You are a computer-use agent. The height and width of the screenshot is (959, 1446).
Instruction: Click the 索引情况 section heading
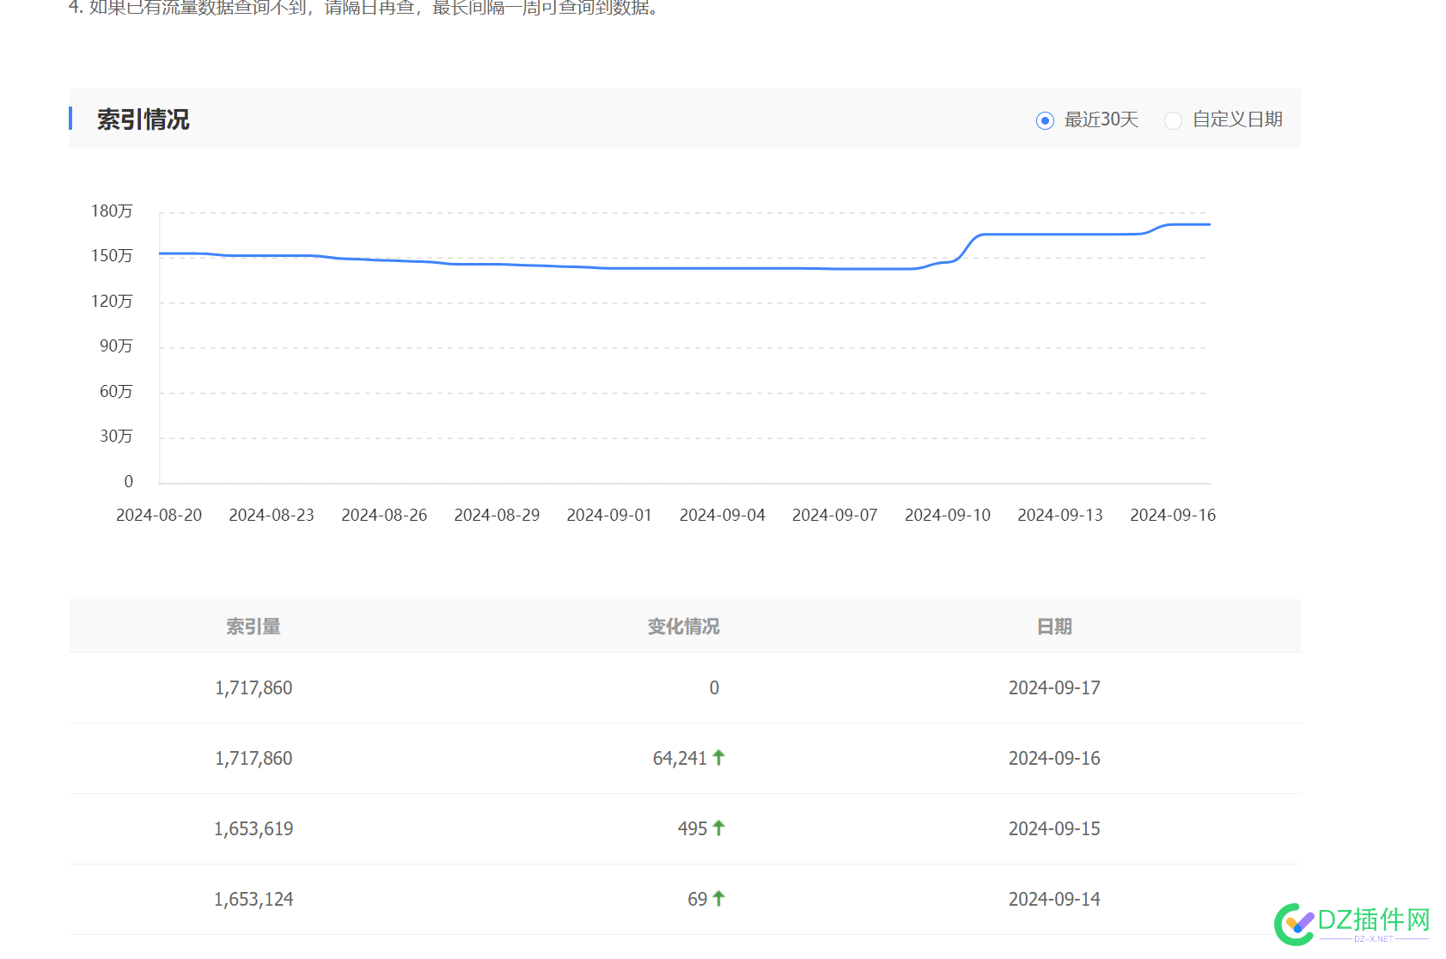143,119
